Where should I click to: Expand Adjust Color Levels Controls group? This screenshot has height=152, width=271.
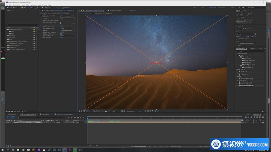(x=42, y=20)
